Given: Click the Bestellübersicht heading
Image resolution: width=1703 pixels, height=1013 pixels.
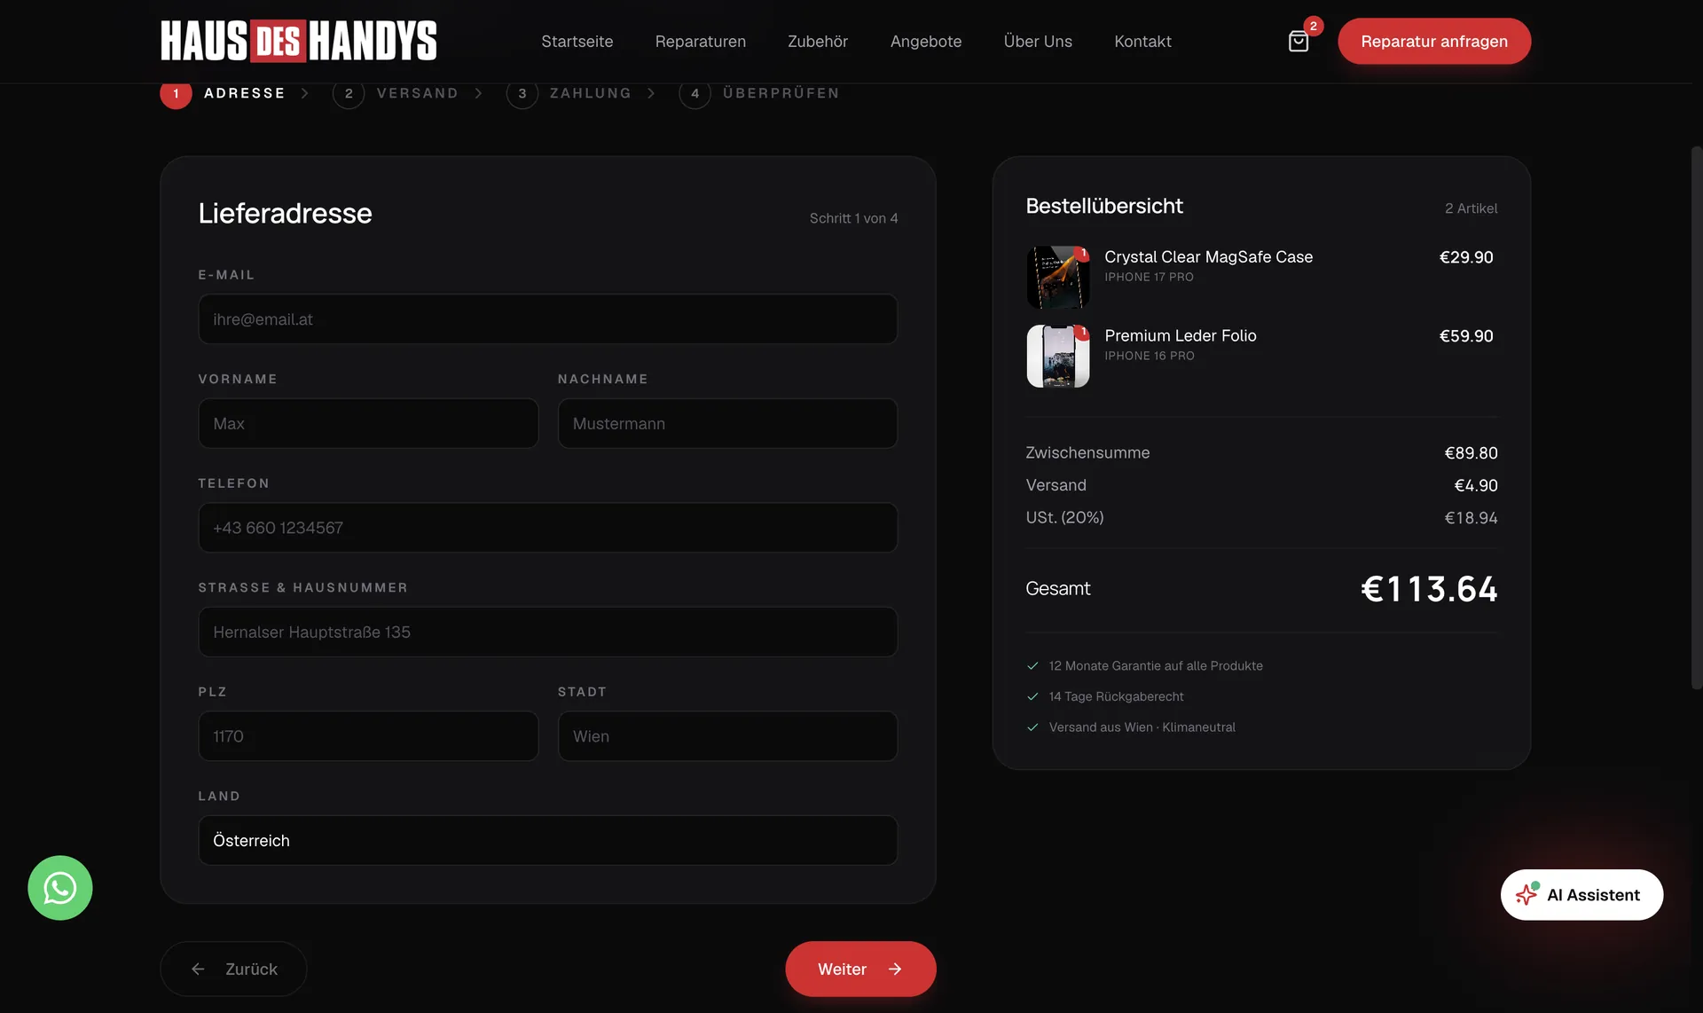Looking at the screenshot, I should [1104, 206].
